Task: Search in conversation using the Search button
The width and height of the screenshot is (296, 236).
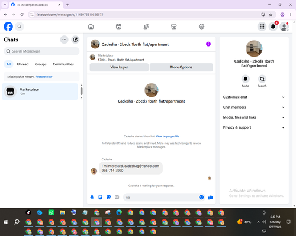Action: tap(262, 79)
